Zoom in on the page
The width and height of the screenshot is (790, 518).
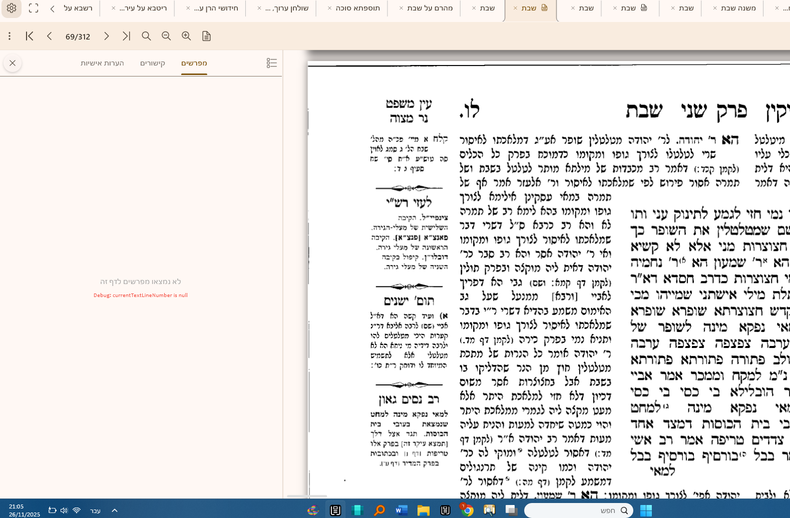pos(186,36)
